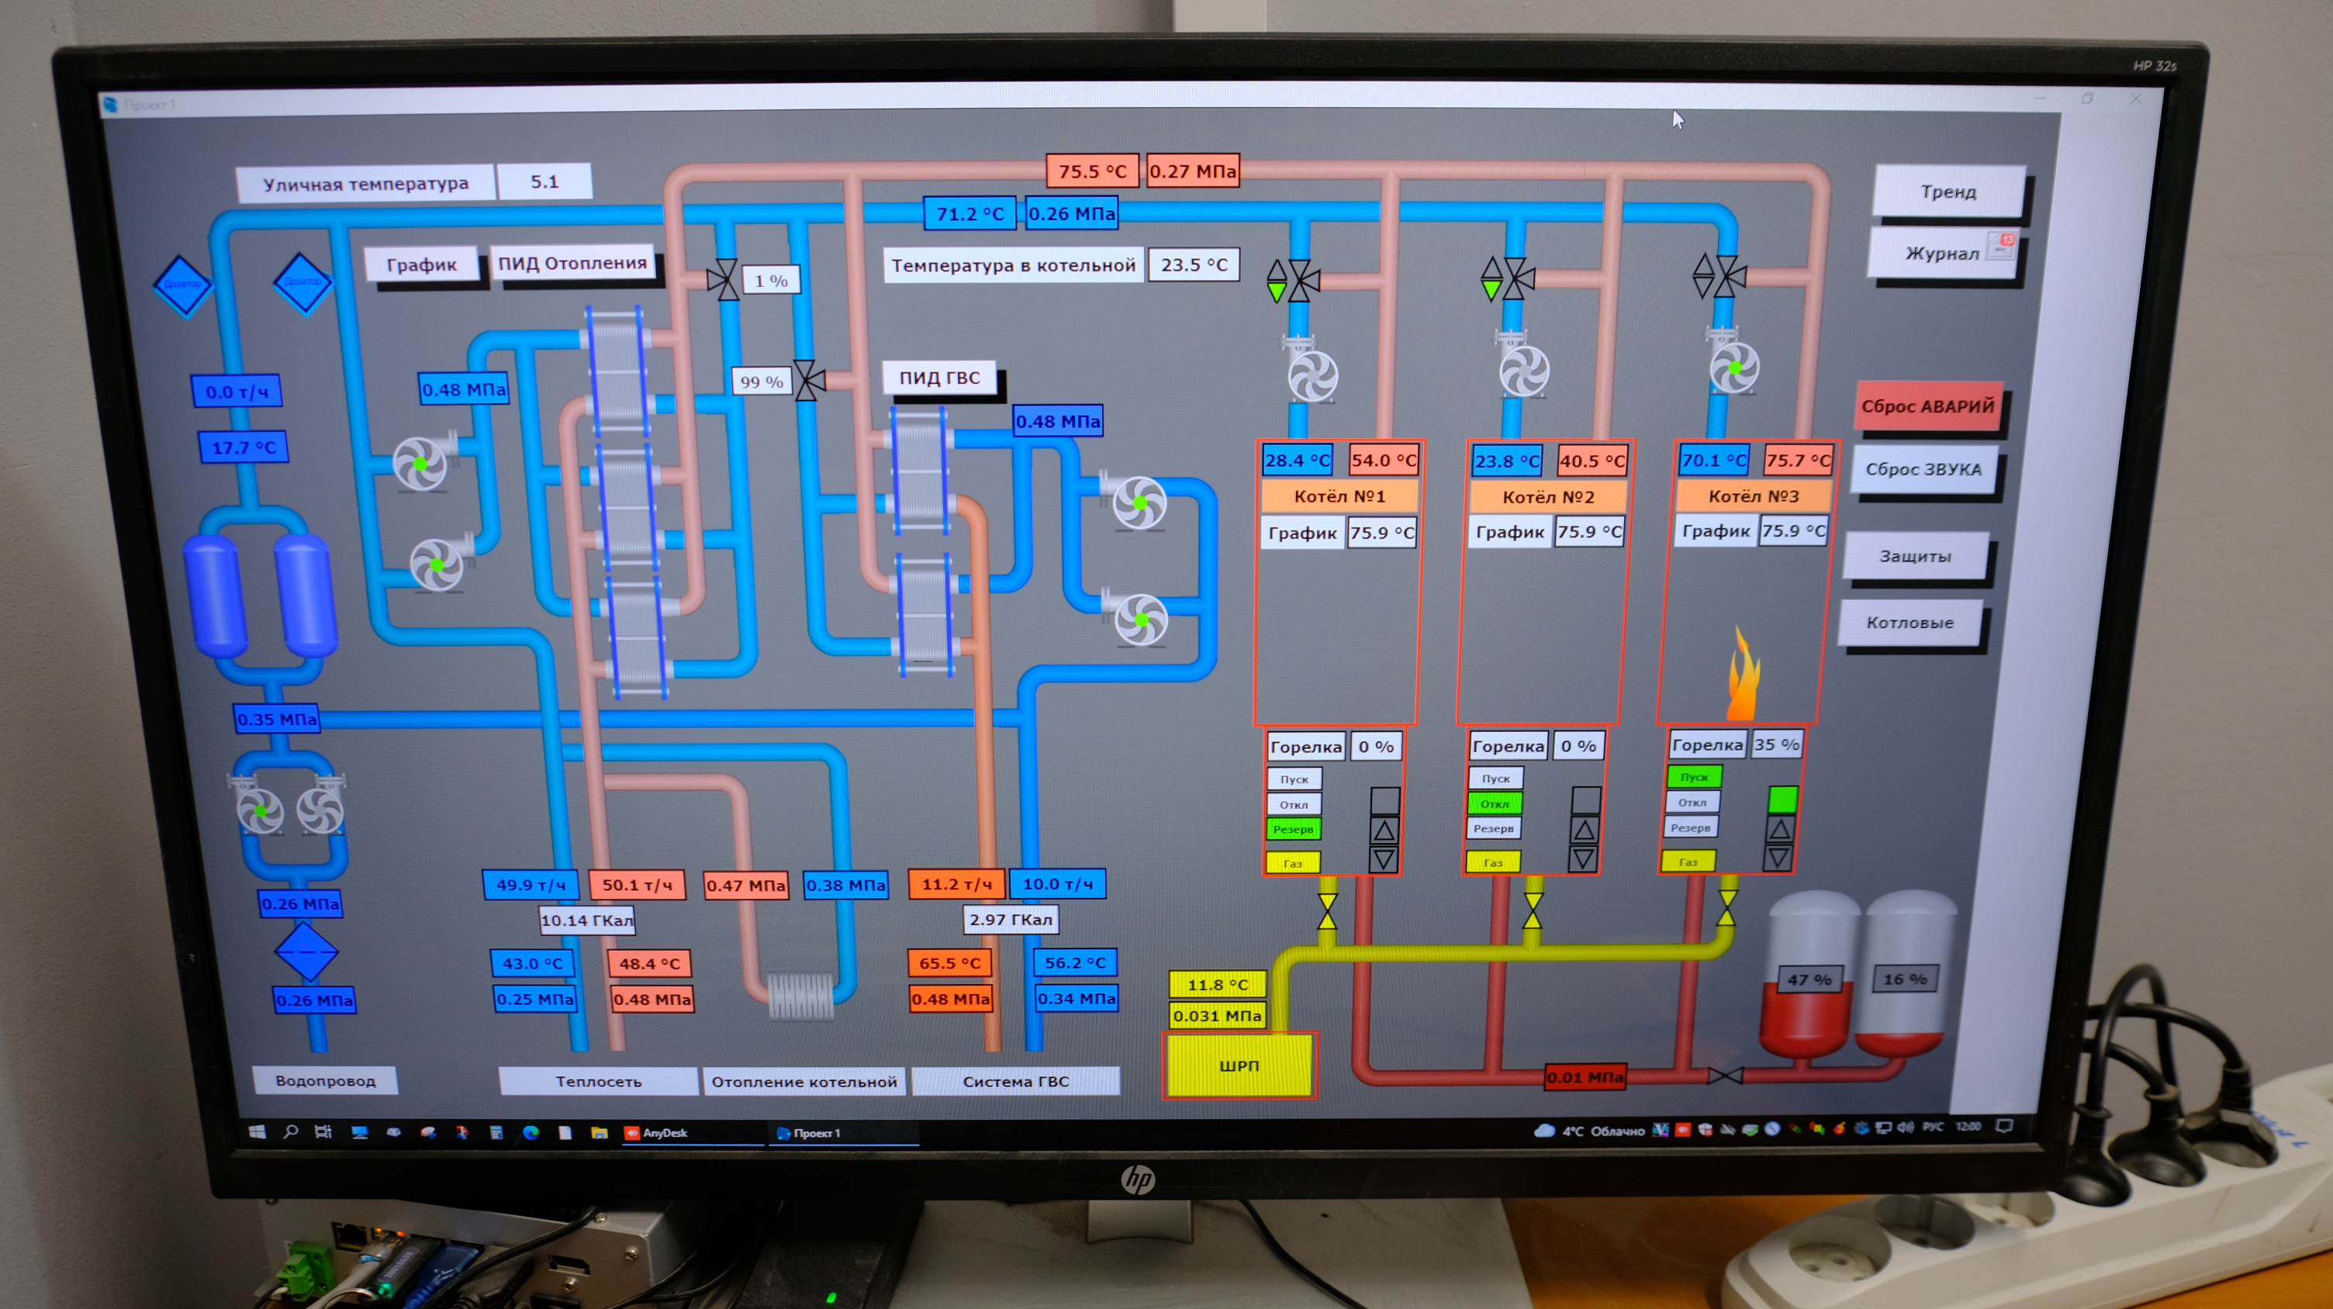Toggle Откл button for Котёл №2
This screenshot has height=1309, width=2333.
1495,803
